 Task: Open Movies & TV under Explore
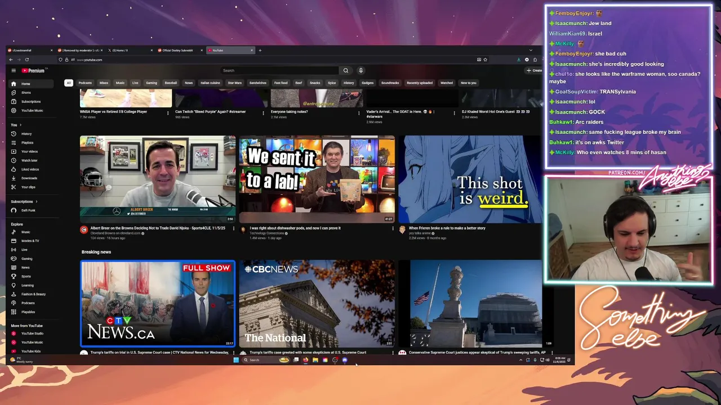pyautogui.click(x=30, y=241)
